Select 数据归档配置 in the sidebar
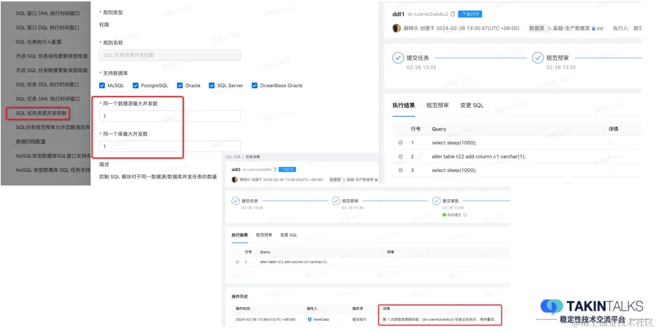657x331 pixels. coord(31,141)
